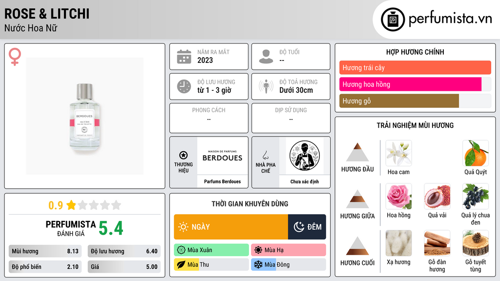Click the sillage icon beside Độ toả hương
The height and width of the screenshot is (281, 500).
(266, 86)
